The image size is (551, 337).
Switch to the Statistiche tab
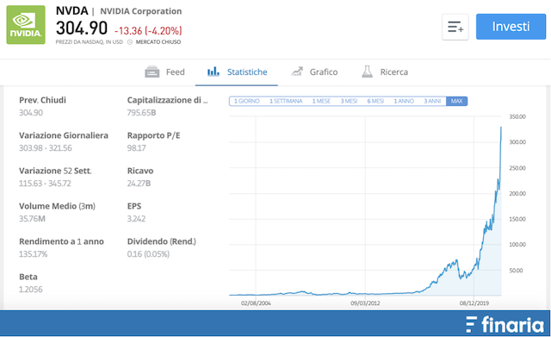[x=237, y=72]
